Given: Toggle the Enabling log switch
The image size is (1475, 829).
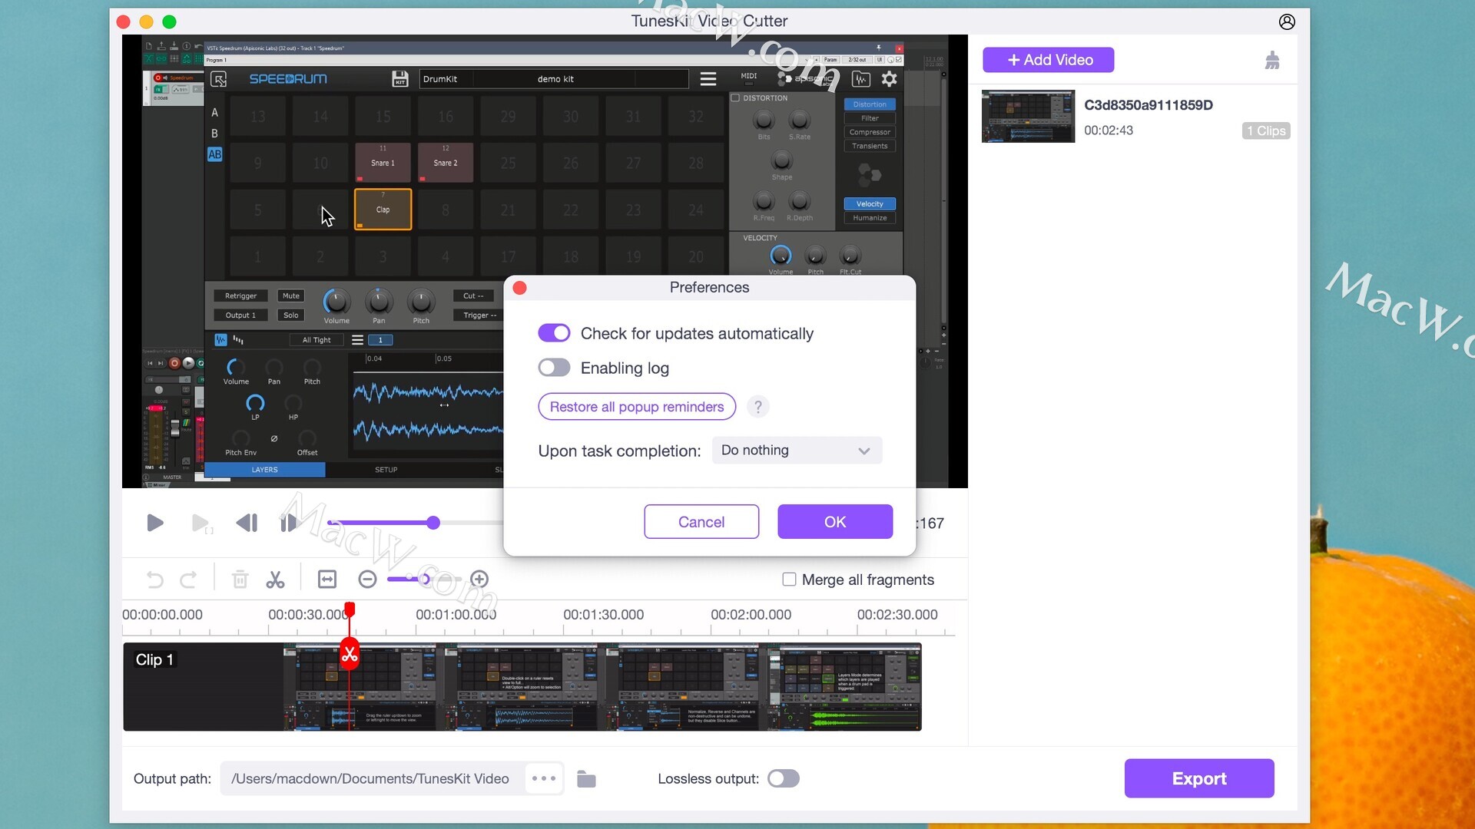Looking at the screenshot, I should (554, 368).
